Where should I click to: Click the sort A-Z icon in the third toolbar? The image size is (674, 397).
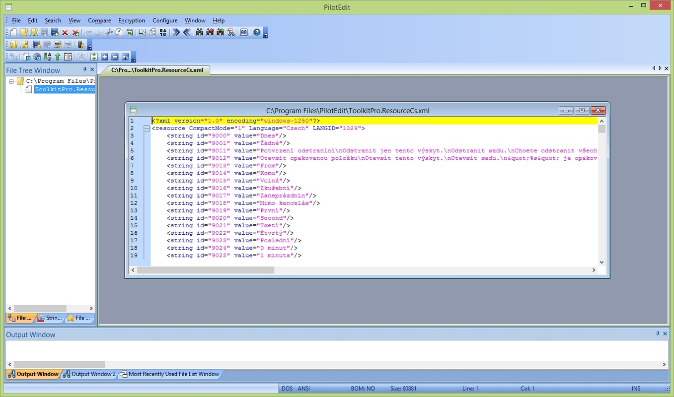coord(48,57)
